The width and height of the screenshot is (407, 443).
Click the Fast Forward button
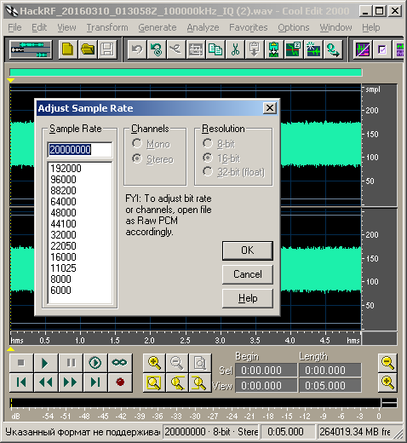tap(71, 383)
